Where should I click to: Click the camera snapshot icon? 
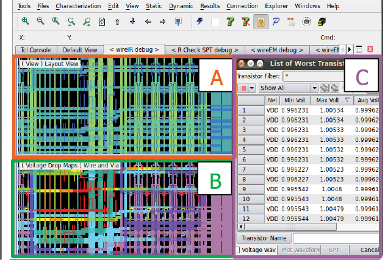(x=306, y=21)
